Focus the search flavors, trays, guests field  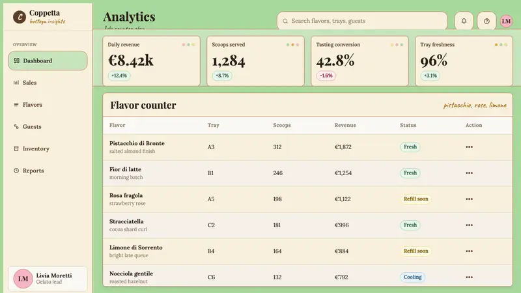[362, 21]
